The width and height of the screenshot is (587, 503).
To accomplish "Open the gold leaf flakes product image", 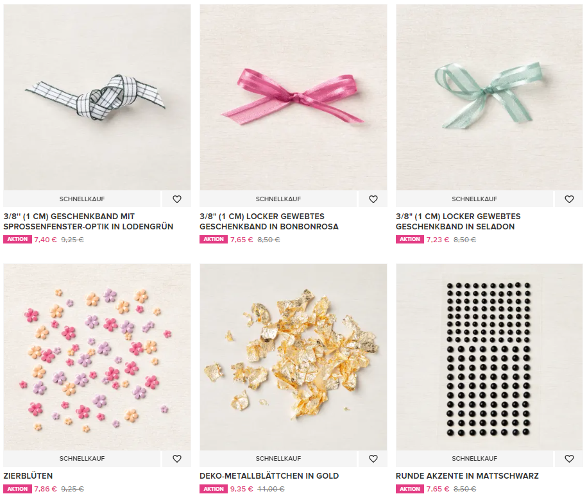I will coord(293,357).
